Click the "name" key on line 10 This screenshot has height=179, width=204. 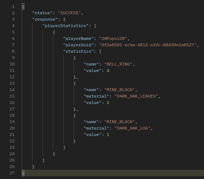click(91, 64)
